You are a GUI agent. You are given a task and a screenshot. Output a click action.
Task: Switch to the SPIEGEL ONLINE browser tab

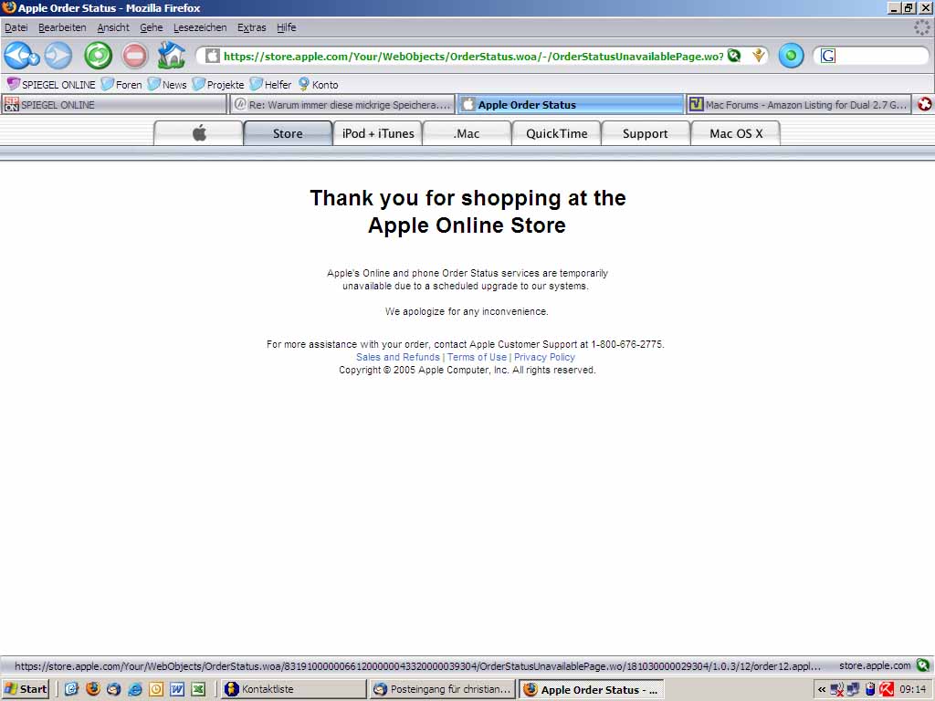[114, 104]
